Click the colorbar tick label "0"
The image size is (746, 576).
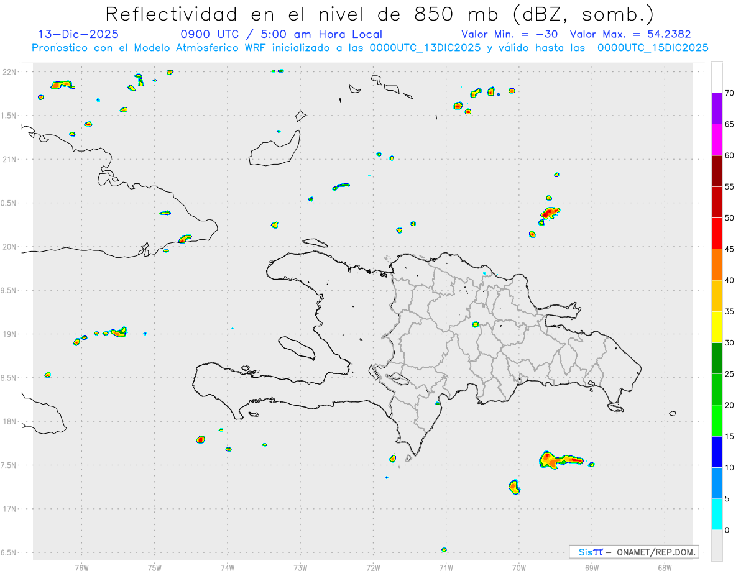pyautogui.click(x=727, y=530)
